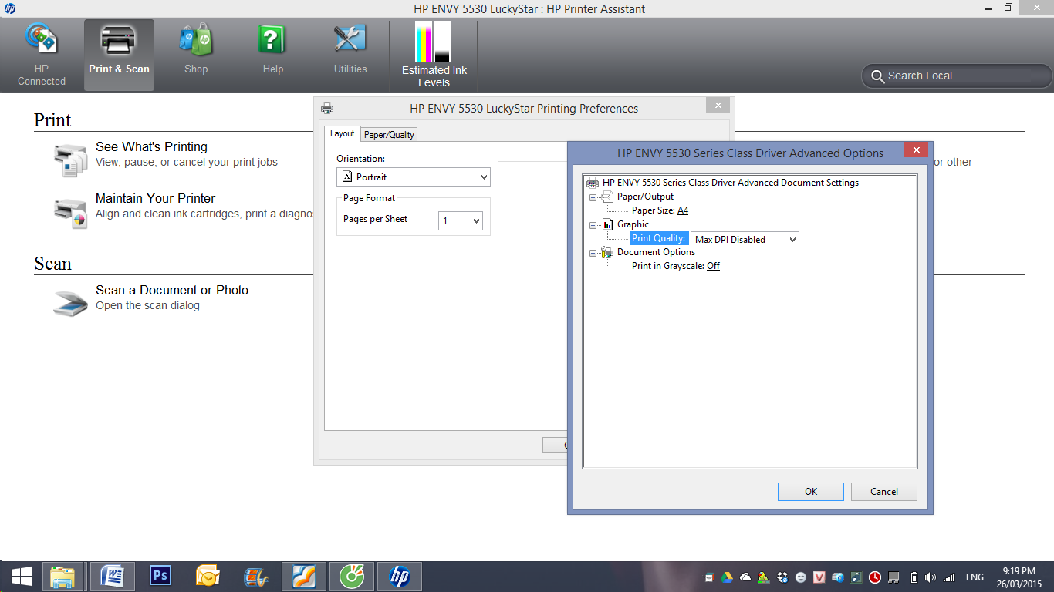View the Estimated Ink Levels
The width and height of the screenshot is (1054, 592).
pos(434,55)
